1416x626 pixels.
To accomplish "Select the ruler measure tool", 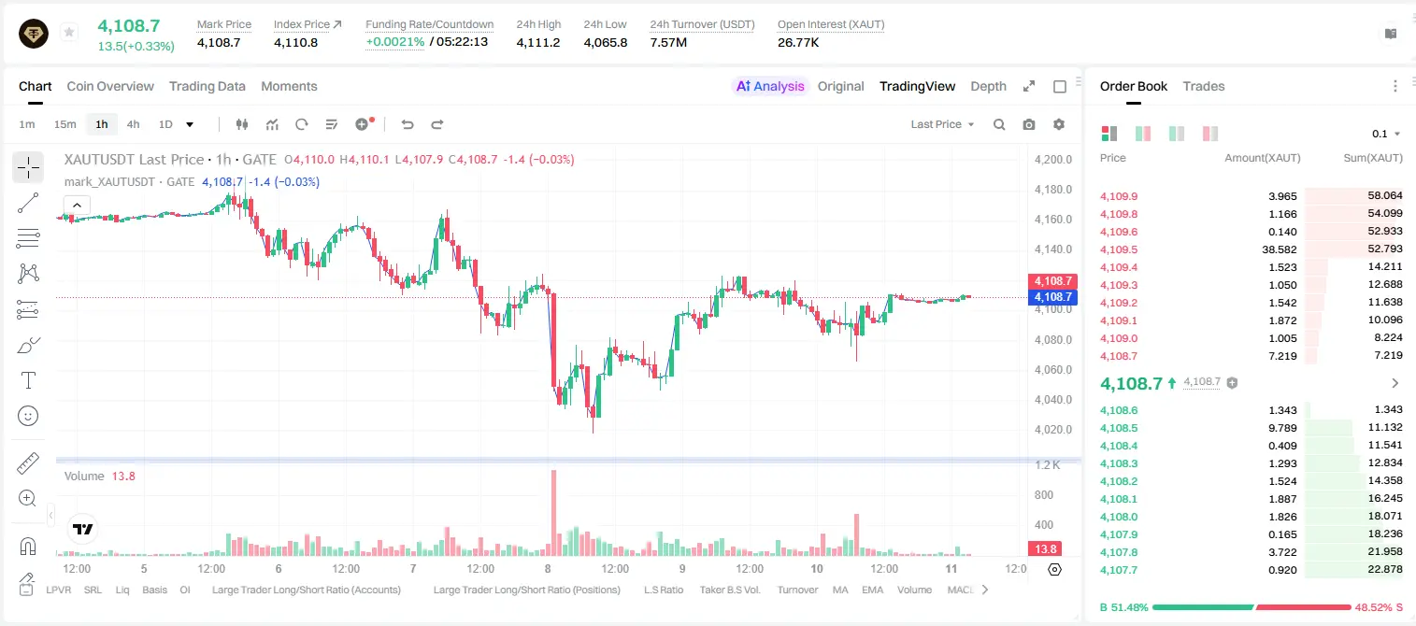I will (28, 463).
